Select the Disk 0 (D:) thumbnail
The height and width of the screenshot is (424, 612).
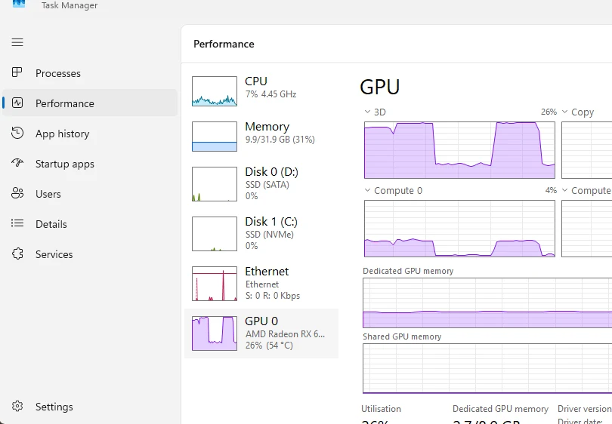(x=215, y=184)
